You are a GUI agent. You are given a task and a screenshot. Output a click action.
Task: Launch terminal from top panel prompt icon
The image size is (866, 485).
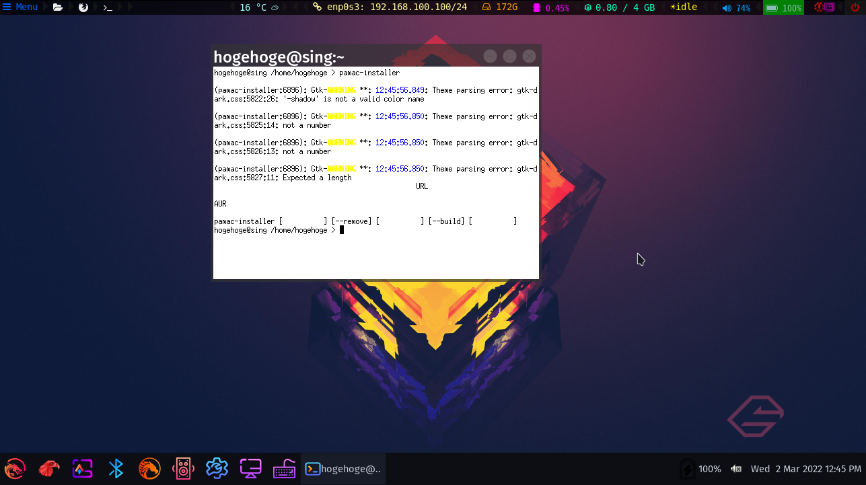tap(108, 7)
